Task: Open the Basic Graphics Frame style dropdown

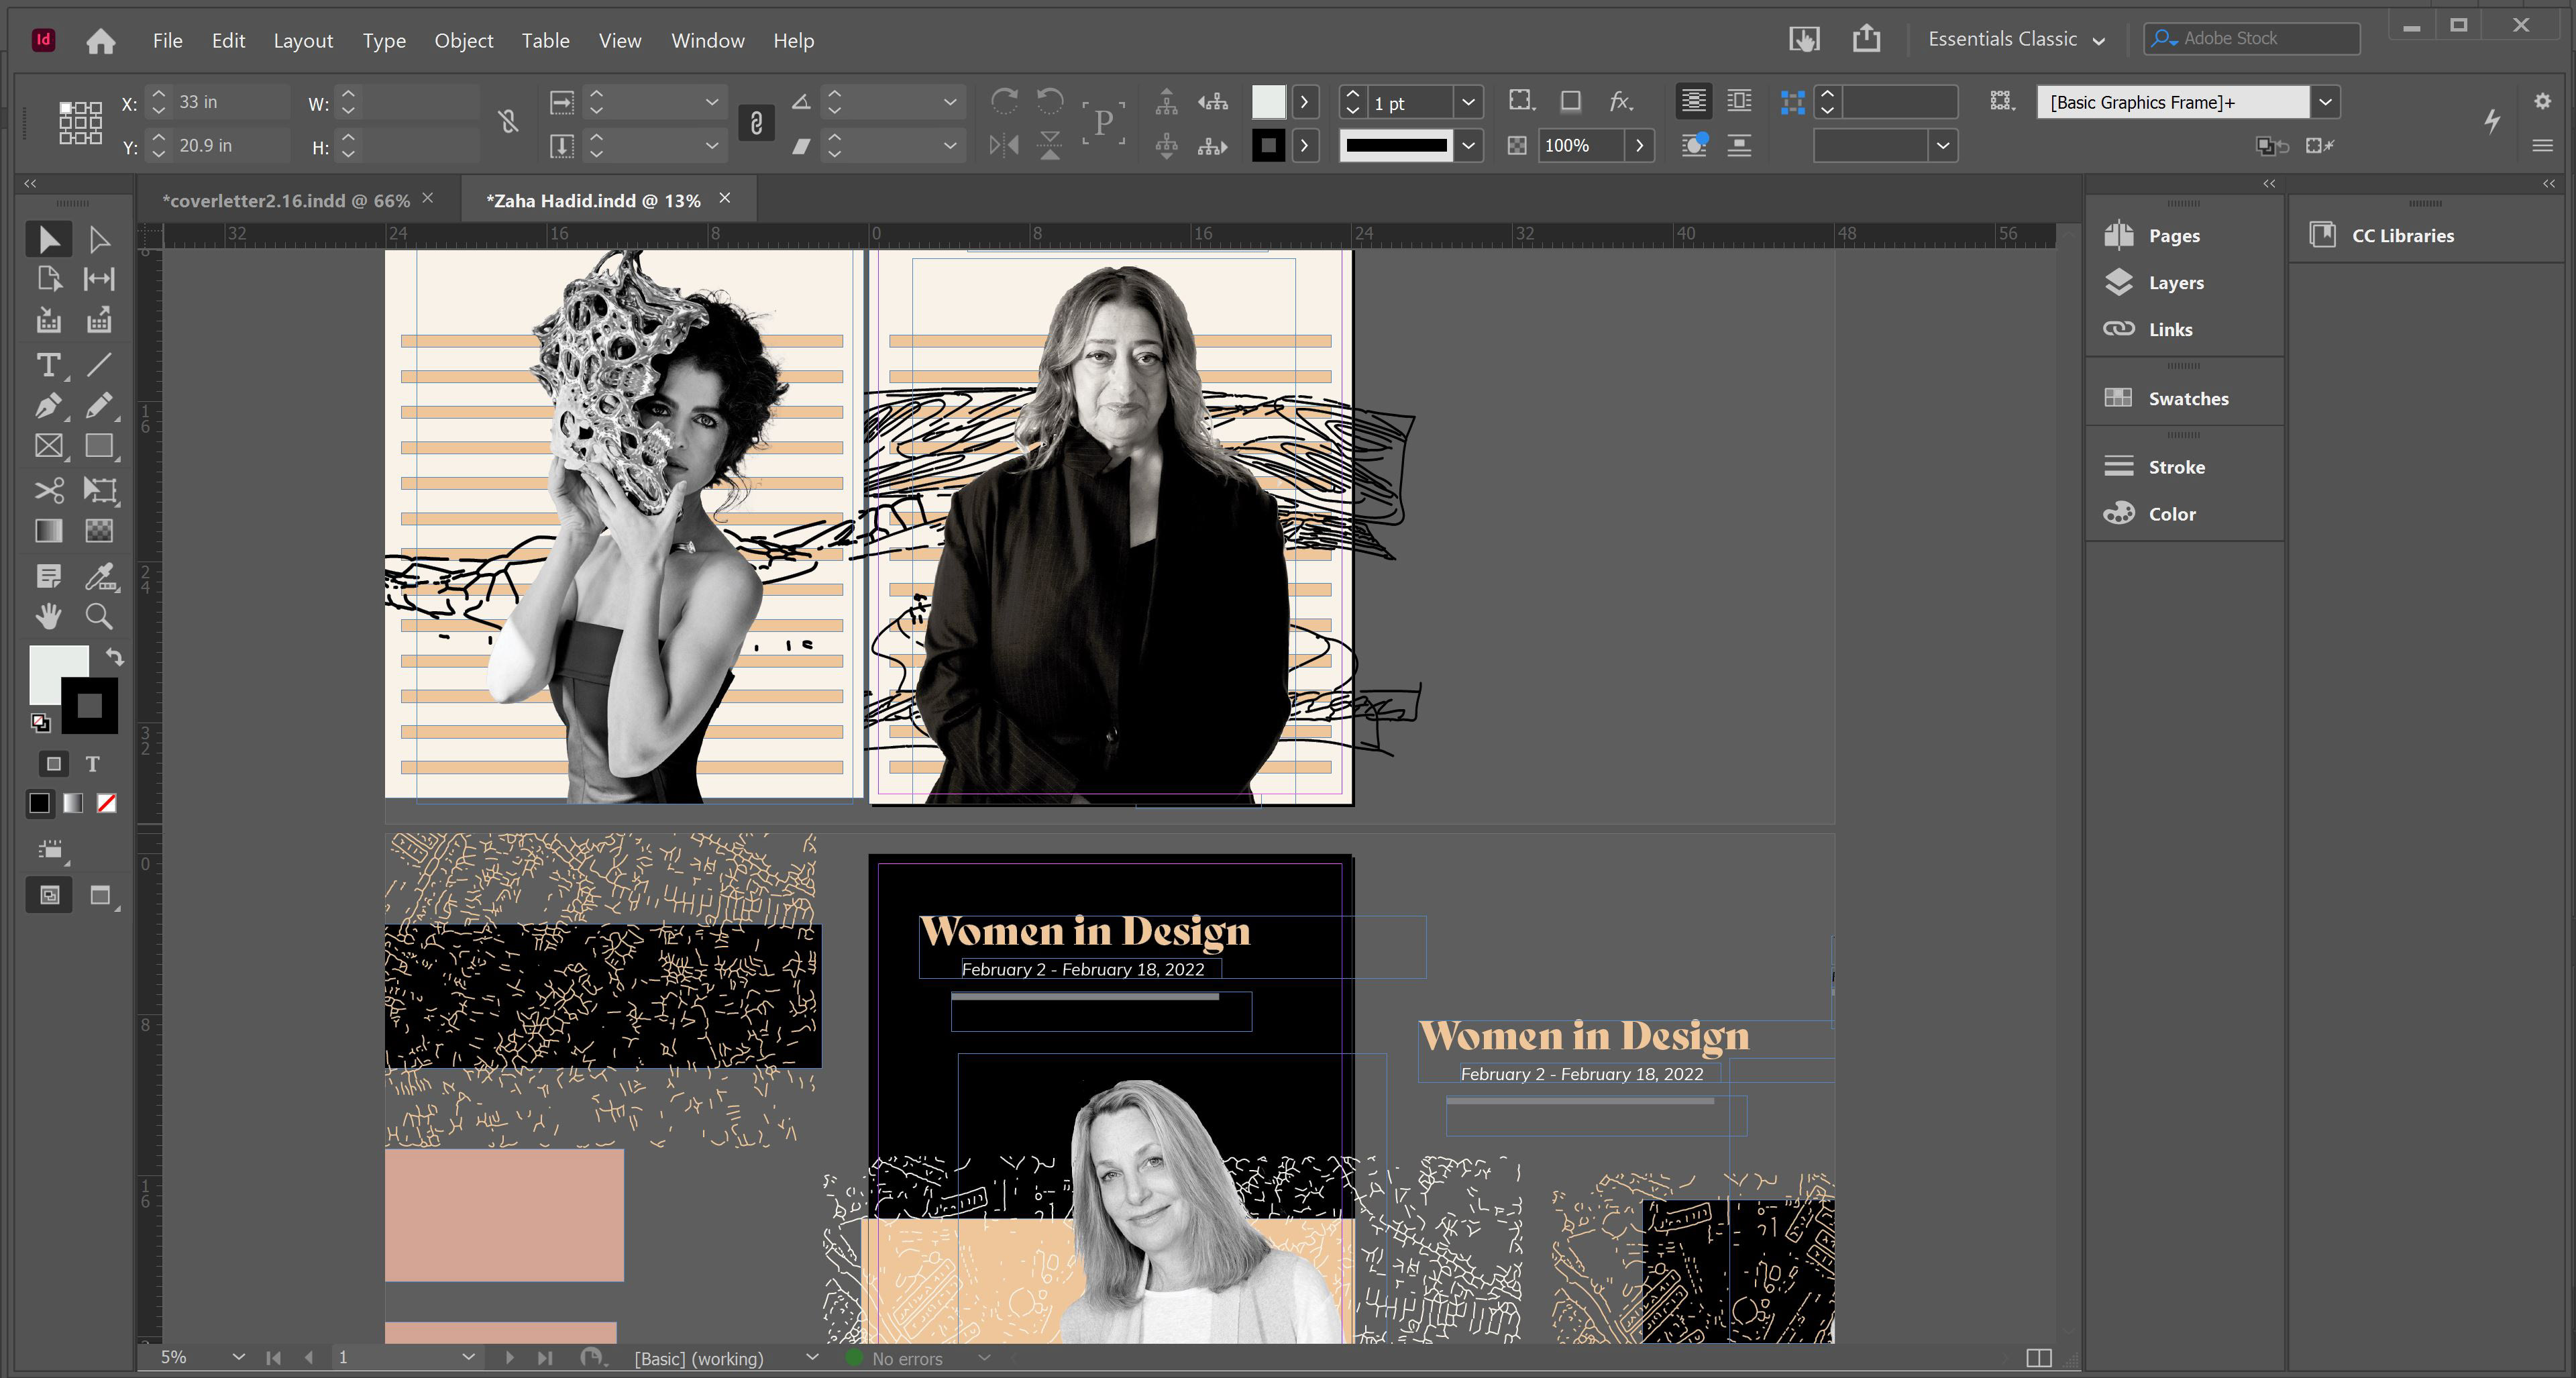Action: tap(2325, 102)
